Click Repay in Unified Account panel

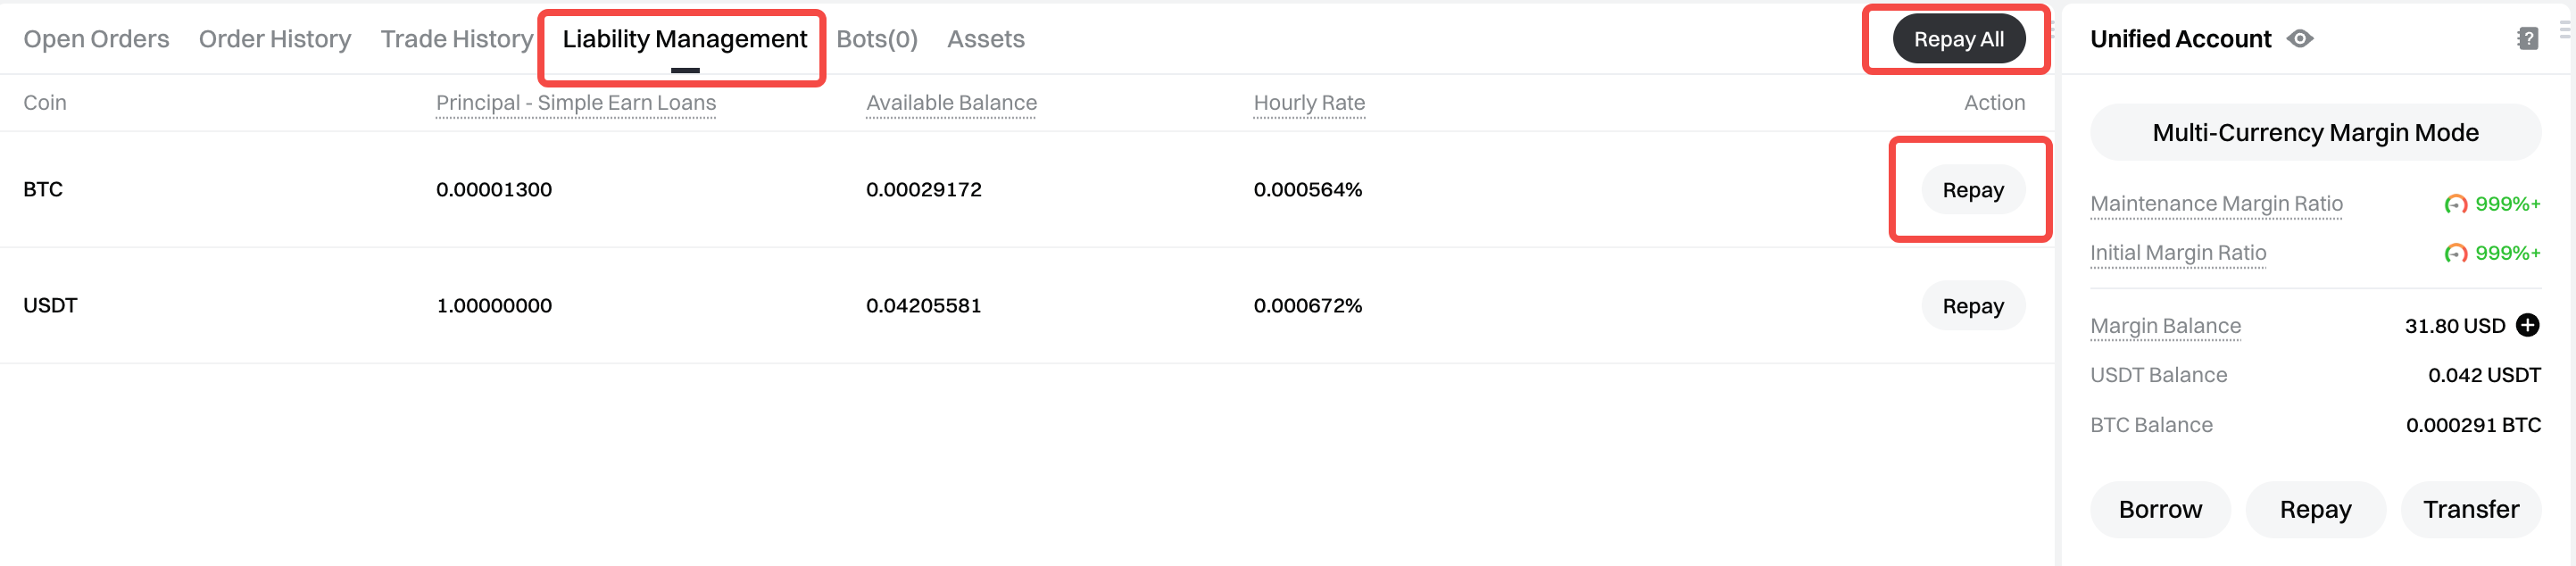tap(2315, 509)
